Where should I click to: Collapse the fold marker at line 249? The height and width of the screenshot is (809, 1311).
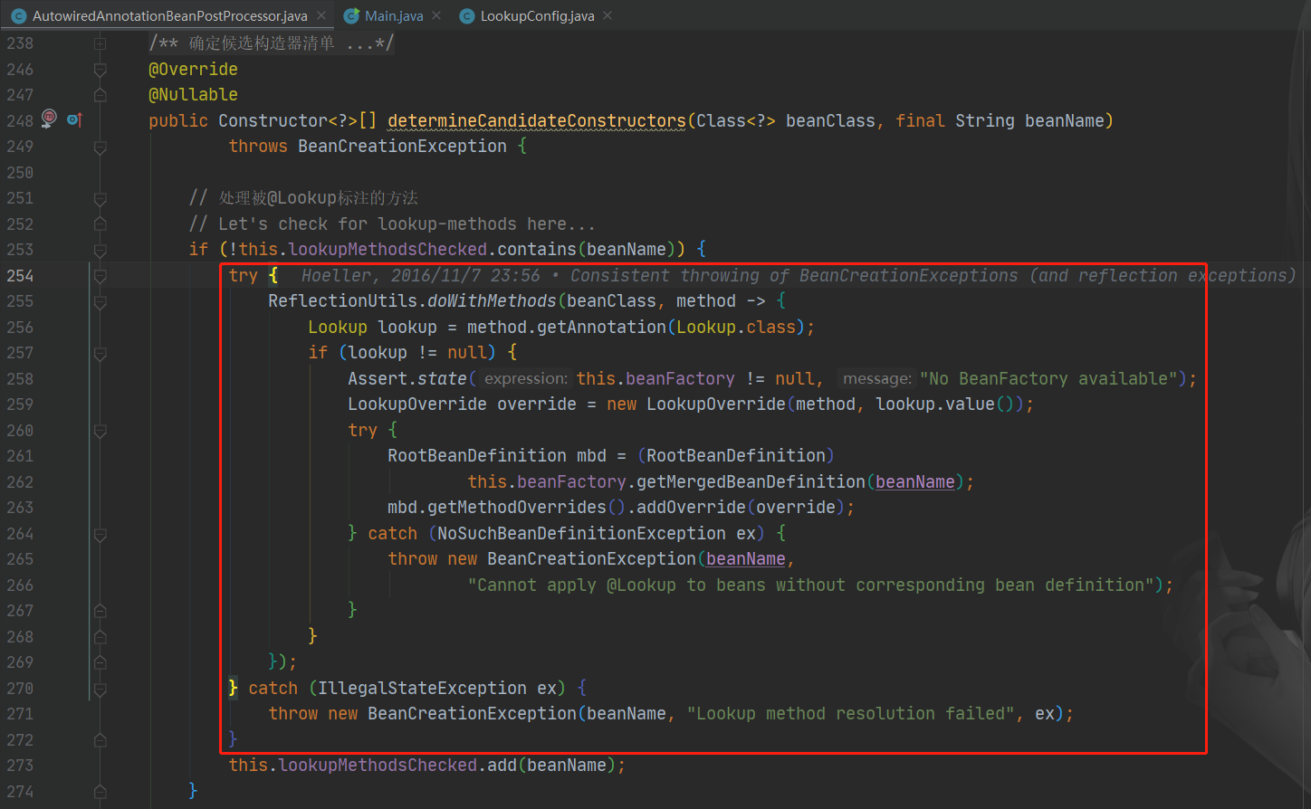pos(100,147)
